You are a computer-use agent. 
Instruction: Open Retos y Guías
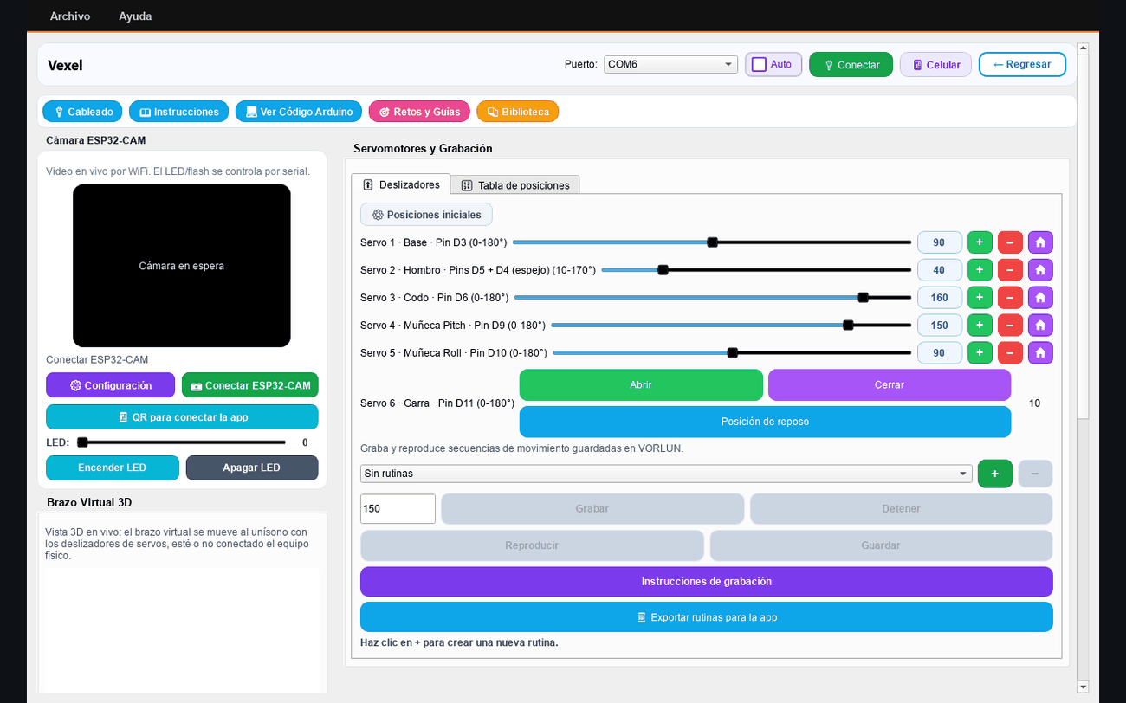click(419, 112)
